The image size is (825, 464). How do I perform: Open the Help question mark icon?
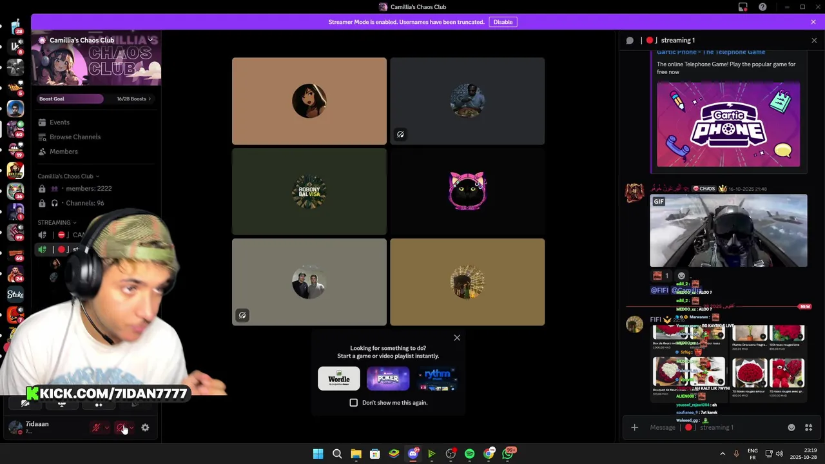pos(762,7)
